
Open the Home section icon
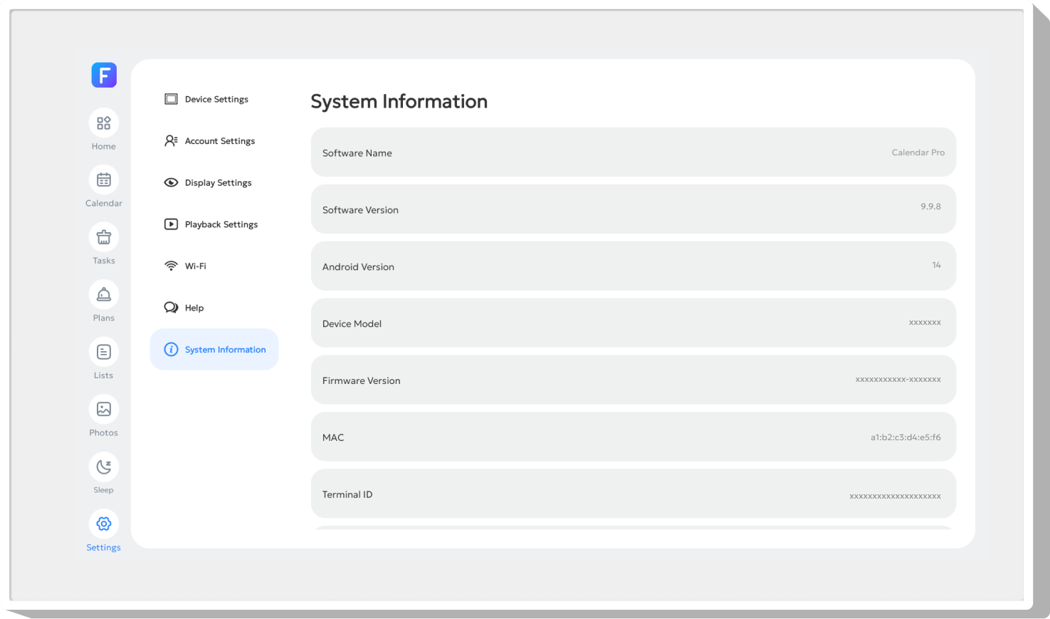coord(104,123)
